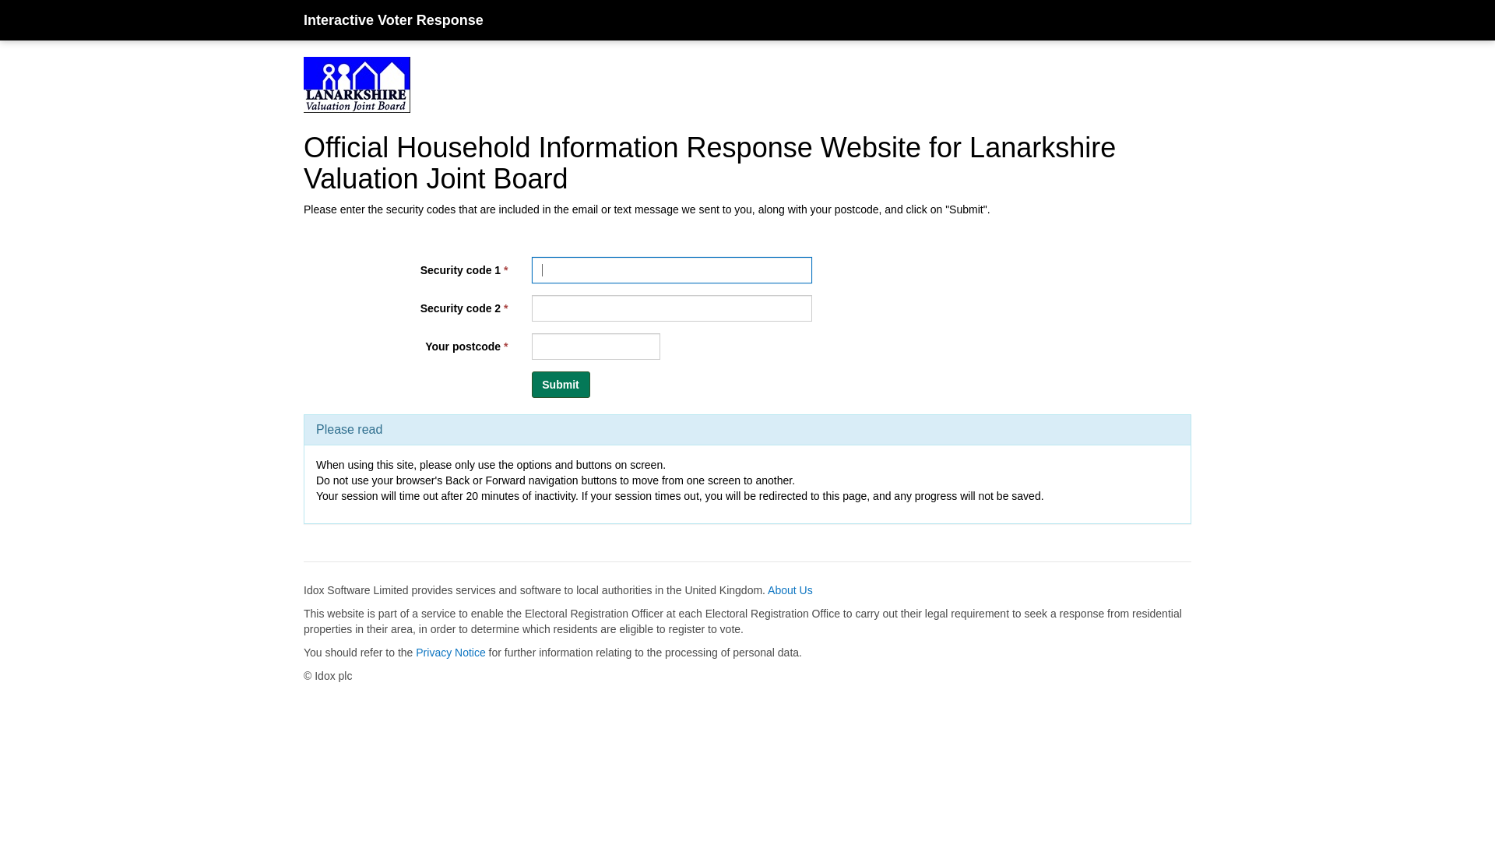Click the Interactive Voter Response header title
This screenshot has width=1495, height=841.
click(x=393, y=20)
